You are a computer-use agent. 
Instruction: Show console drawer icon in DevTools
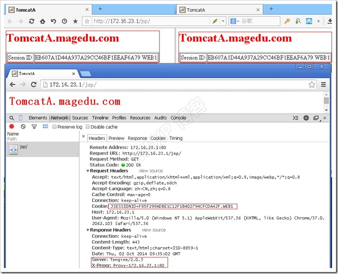[x=296, y=118]
